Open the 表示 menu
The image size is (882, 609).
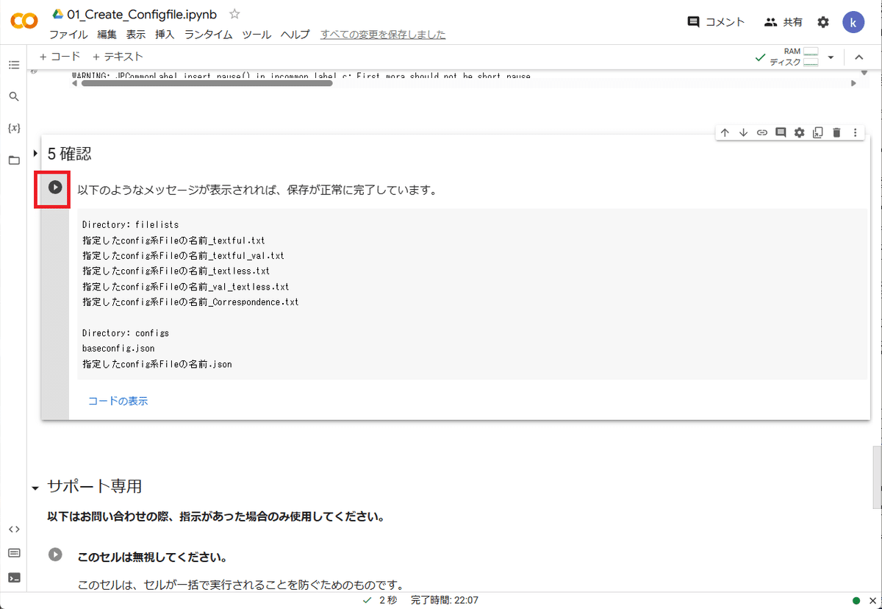(x=136, y=35)
